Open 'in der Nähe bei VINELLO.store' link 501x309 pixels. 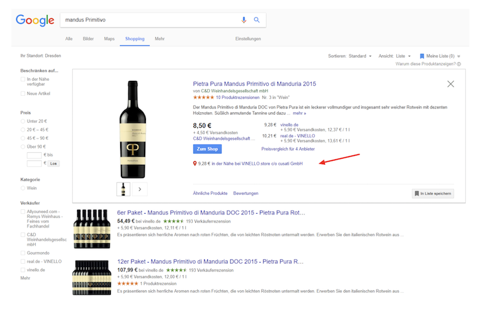pos(257,164)
